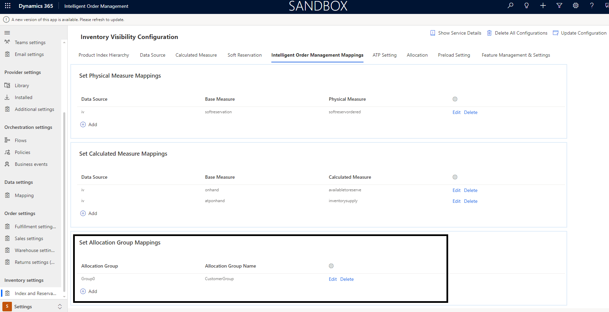The width and height of the screenshot is (609, 312).
Task: Click the Fulfillment settings icon
Action: 7,226
